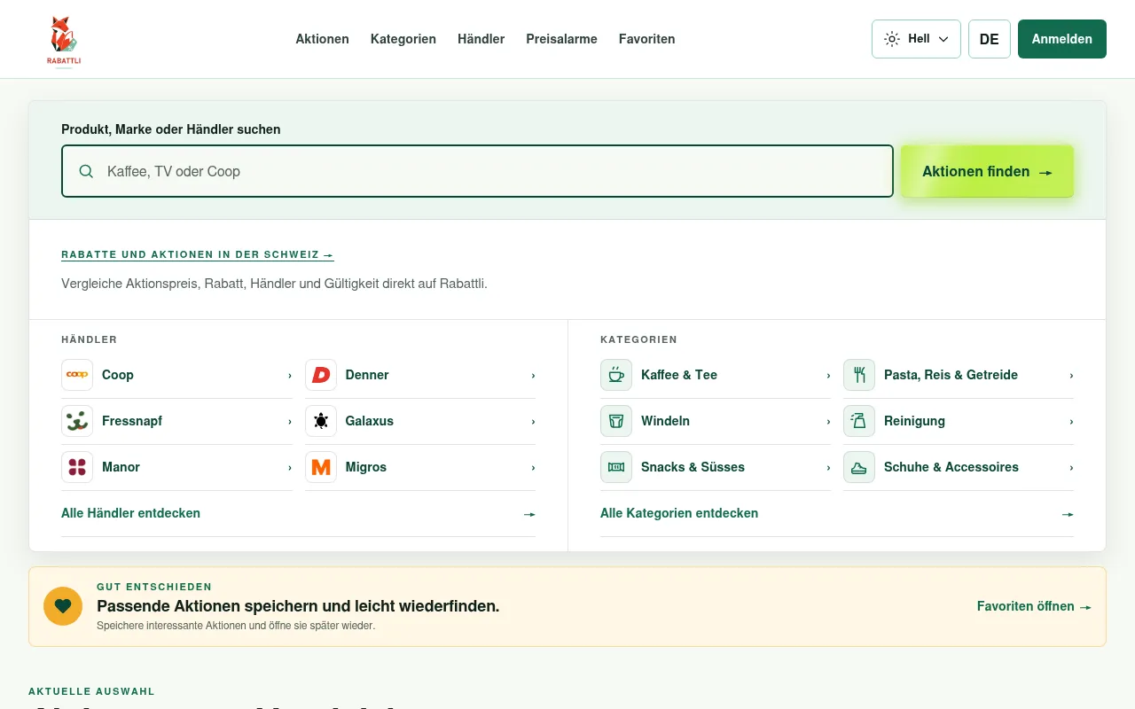
Task: Click the Rabattli fox logo
Action: click(64, 40)
